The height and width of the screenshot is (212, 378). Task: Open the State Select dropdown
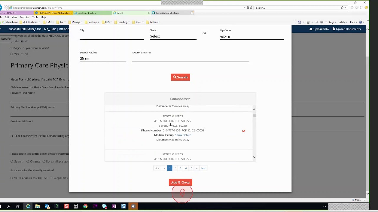(173, 36)
